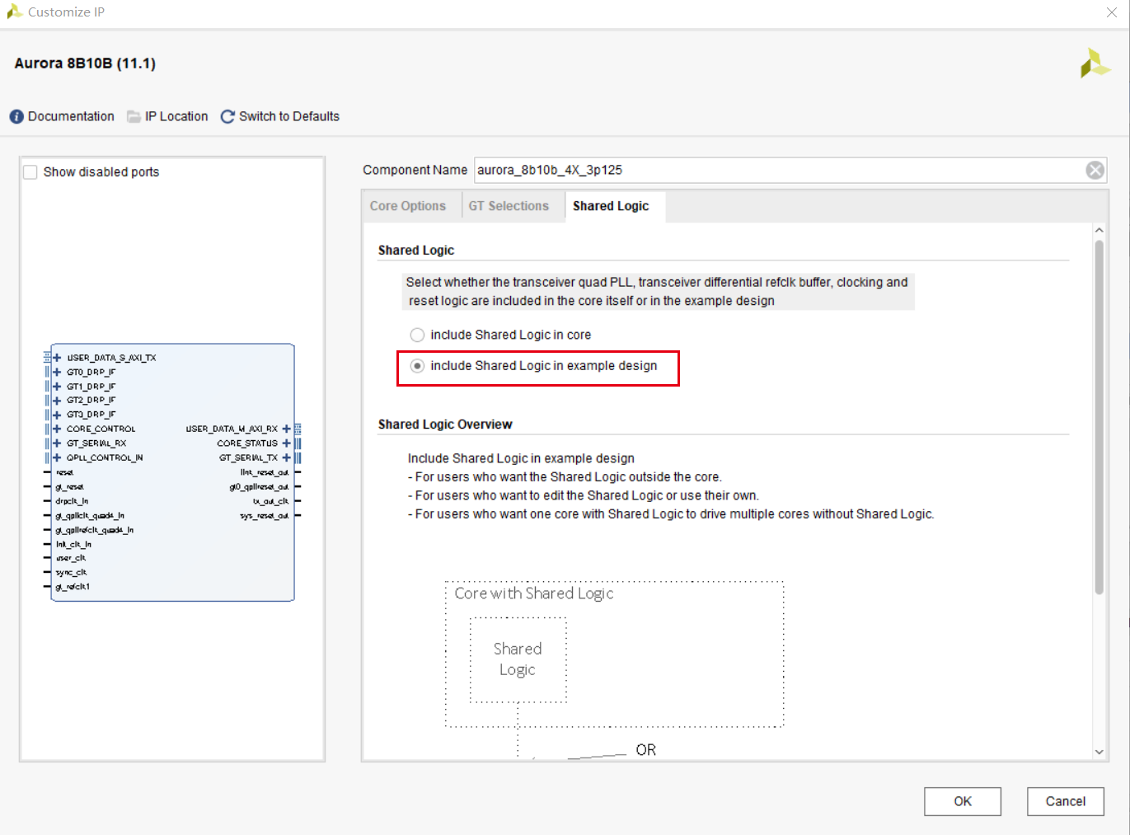Screen dimensions: 1130x835
Task: Expand the CORE_STATUS port
Action: [286, 443]
